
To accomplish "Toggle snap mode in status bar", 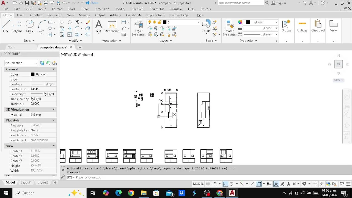I will pos(215,184).
